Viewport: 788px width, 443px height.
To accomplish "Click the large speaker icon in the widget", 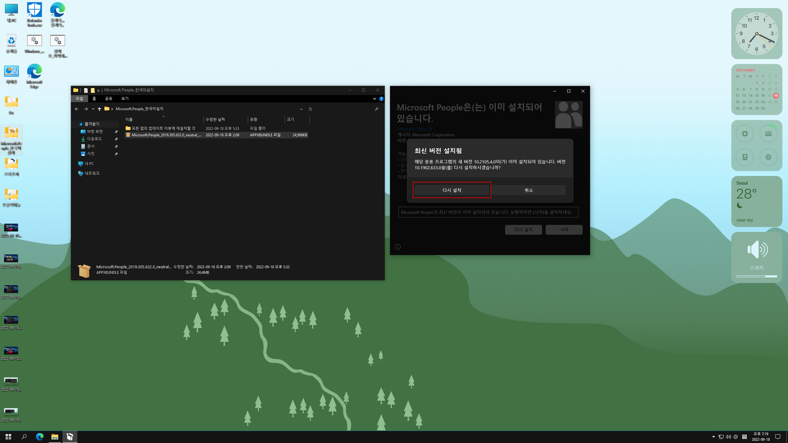I will [x=757, y=250].
